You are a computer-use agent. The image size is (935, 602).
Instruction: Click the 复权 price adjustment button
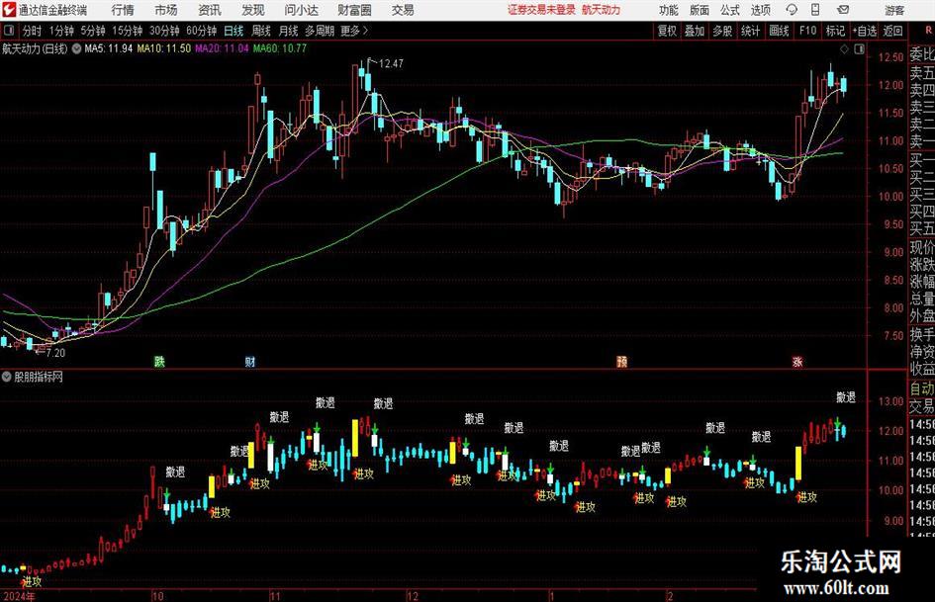click(667, 31)
